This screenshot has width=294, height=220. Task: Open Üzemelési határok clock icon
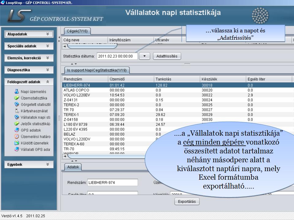click(17, 137)
